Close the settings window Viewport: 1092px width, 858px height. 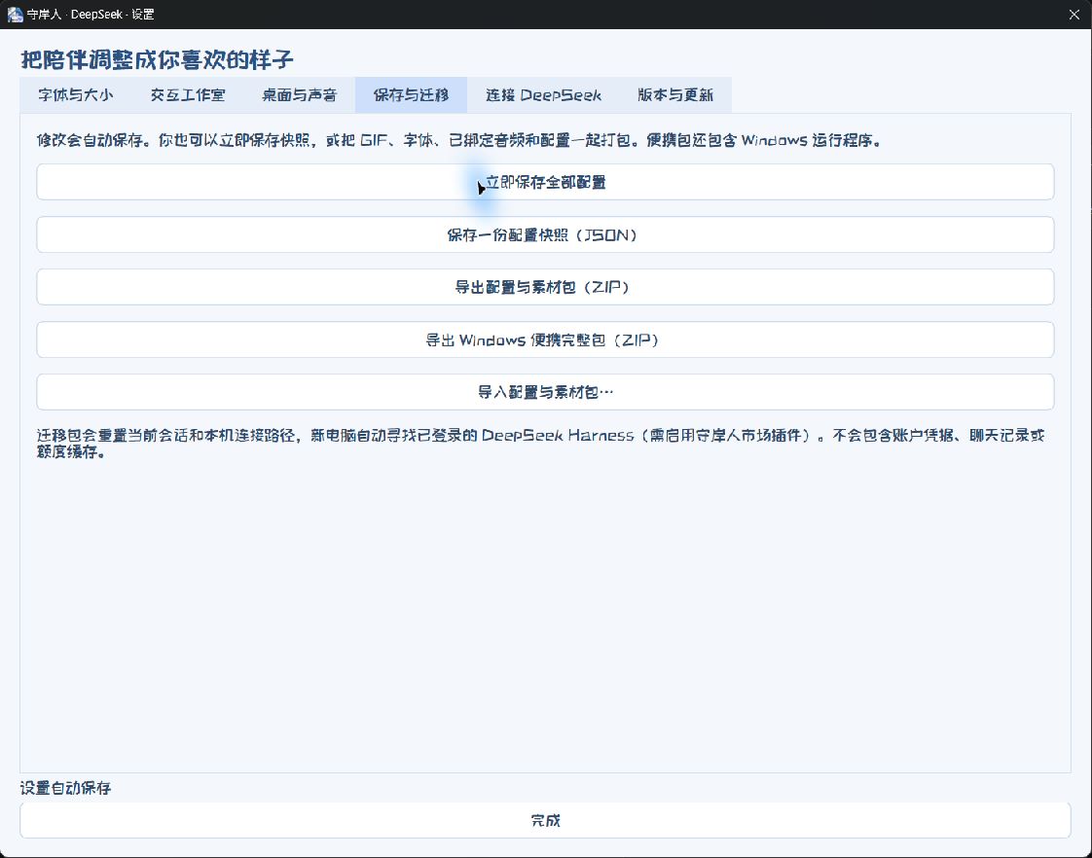point(1074,15)
